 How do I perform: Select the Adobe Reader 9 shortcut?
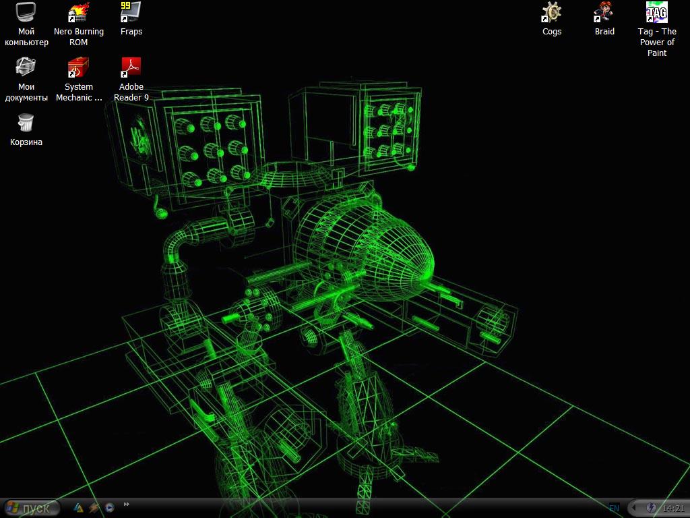pos(131,68)
